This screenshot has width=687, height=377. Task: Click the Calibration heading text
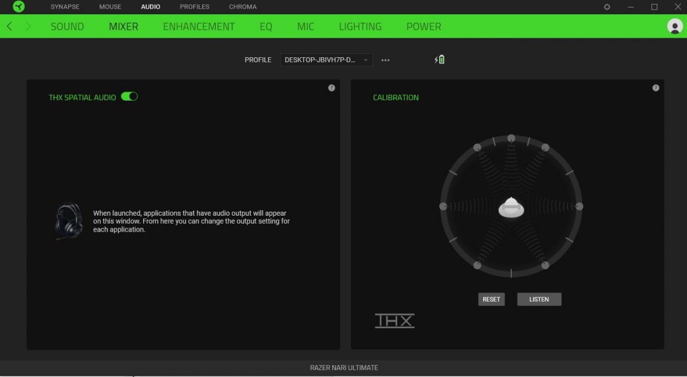click(x=396, y=97)
